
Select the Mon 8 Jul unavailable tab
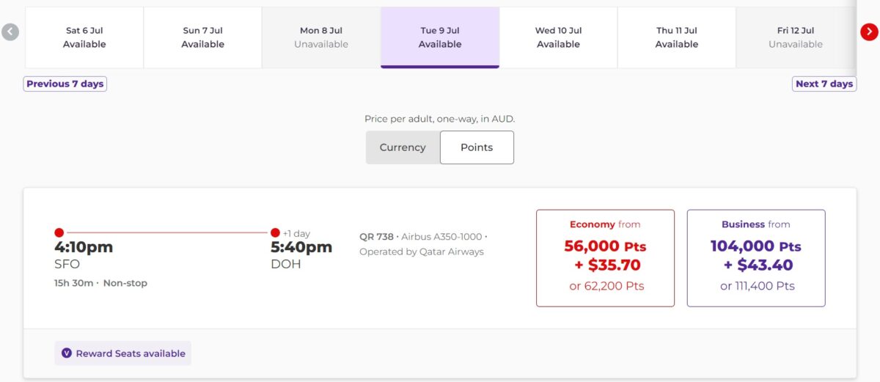click(x=321, y=37)
